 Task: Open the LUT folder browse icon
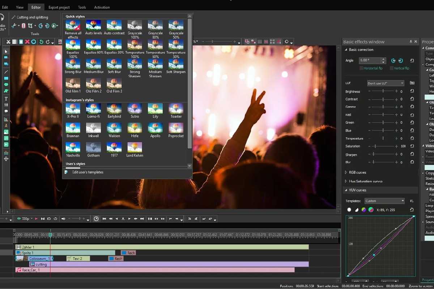click(412, 83)
